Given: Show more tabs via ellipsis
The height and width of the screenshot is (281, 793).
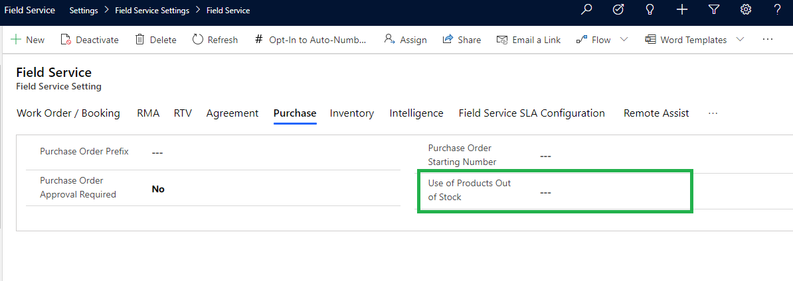Looking at the screenshot, I should [x=713, y=113].
